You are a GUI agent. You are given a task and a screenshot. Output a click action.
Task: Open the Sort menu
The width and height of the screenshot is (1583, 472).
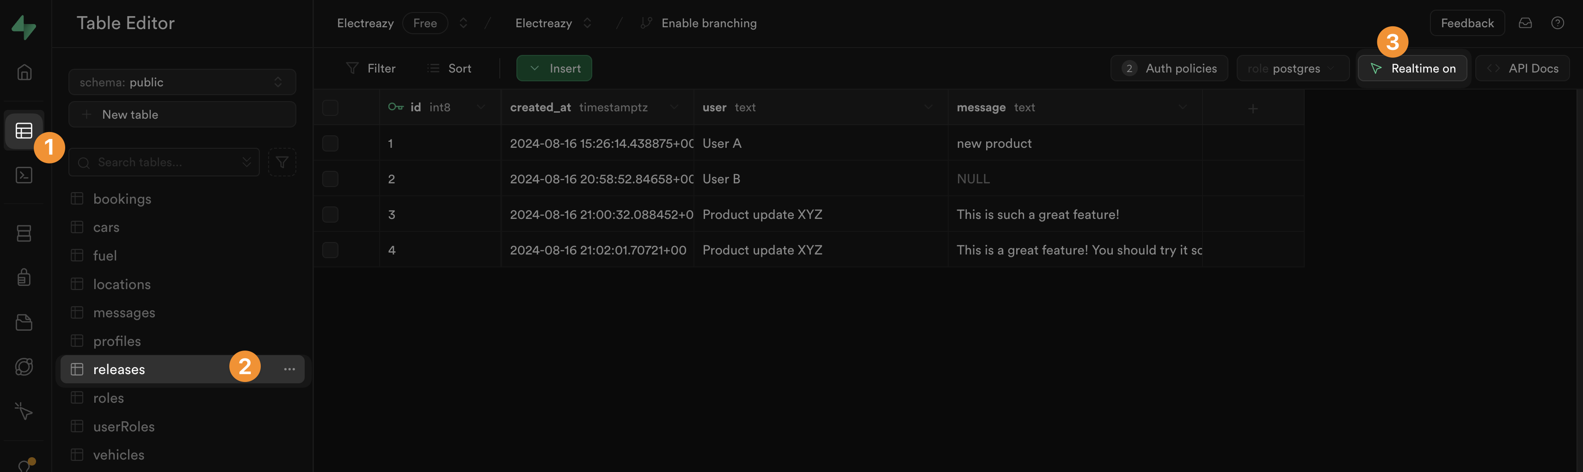(449, 68)
